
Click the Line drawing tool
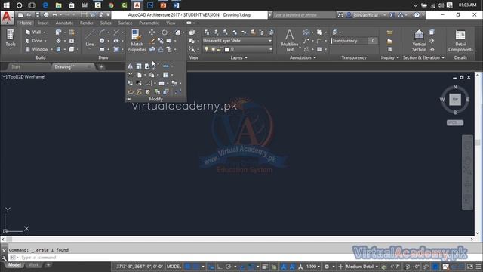click(90, 39)
